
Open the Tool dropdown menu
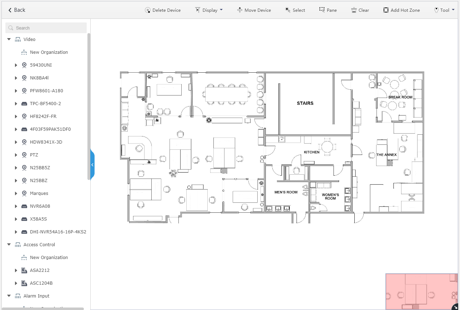coord(444,10)
